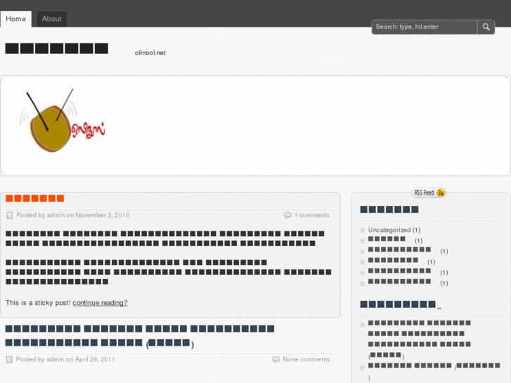
Task: Click the admin author link for the November 3, 2010 post
Action: (x=56, y=215)
